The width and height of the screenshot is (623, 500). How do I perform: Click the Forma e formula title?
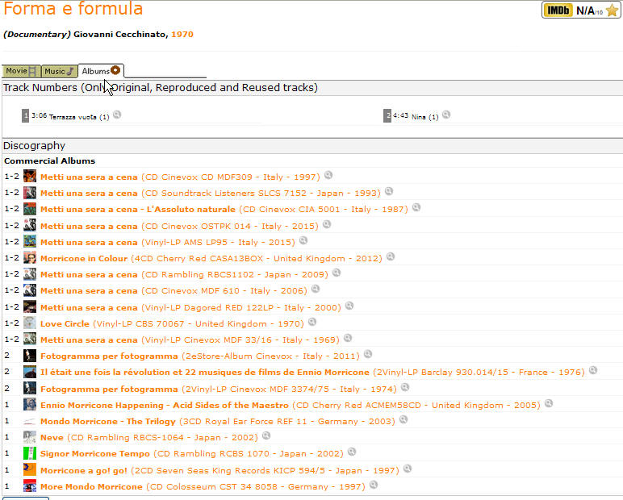[73, 8]
